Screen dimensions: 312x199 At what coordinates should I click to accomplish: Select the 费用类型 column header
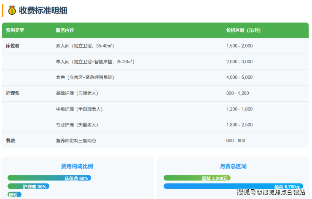coord(15,30)
